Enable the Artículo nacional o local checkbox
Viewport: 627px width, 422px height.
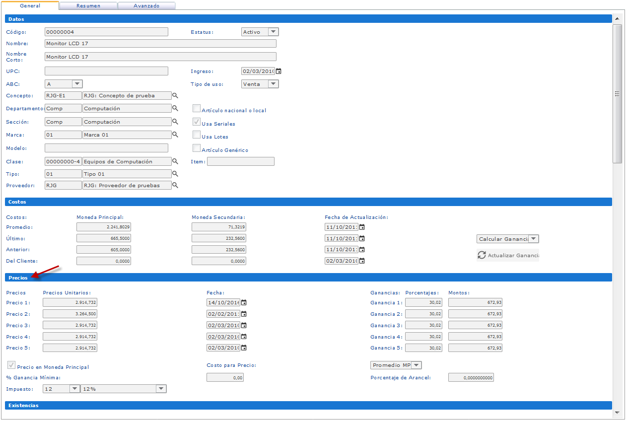(x=197, y=109)
